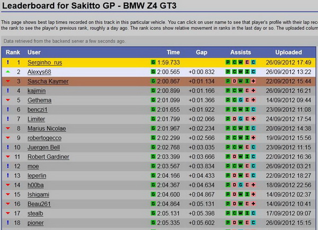Open leperlin player profile

(37, 175)
